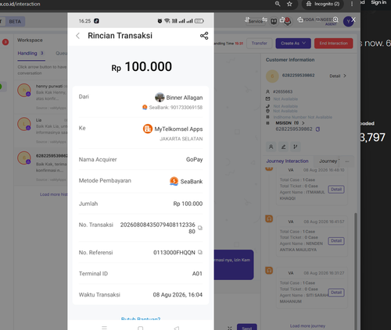The width and height of the screenshot is (391, 330).
Task: Click the Sign in link at top right
Action: tap(378, 2)
